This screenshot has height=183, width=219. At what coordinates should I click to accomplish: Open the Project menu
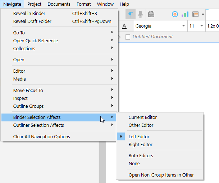tap(34, 4)
